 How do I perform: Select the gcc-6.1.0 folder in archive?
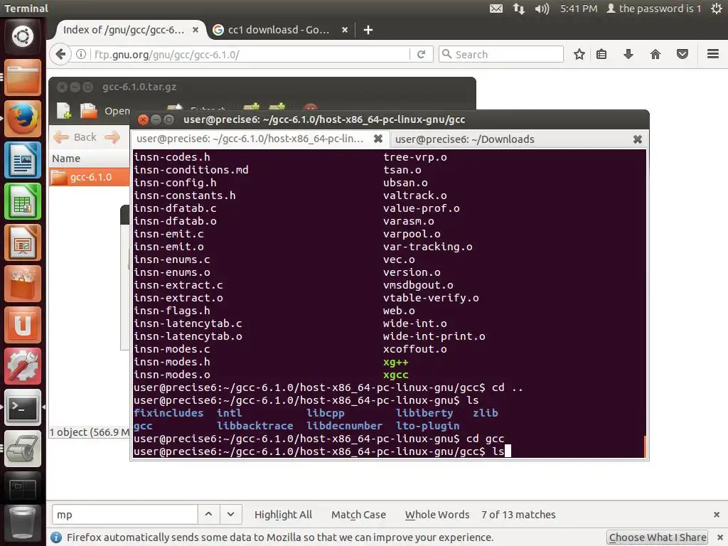pos(89,177)
